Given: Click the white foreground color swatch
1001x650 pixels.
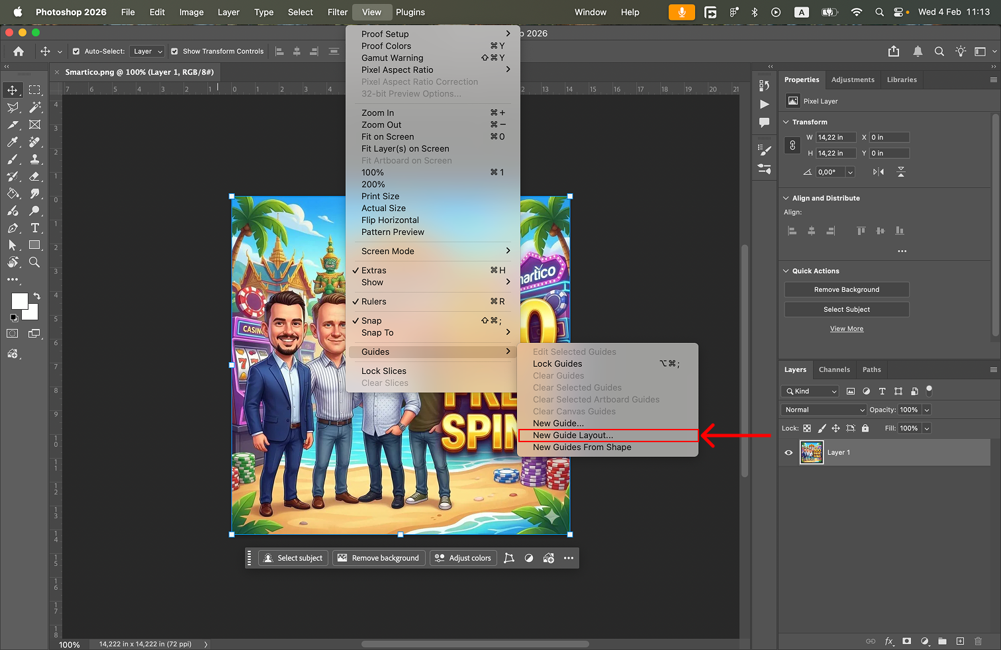Looking at the screenshot, I should [19, 301].
